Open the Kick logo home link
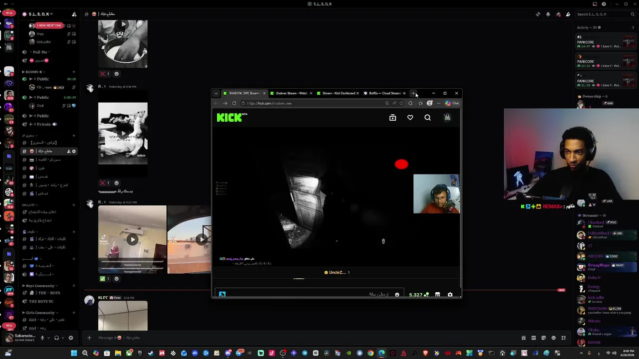This screenshot has width=639, height=359. 230,118
